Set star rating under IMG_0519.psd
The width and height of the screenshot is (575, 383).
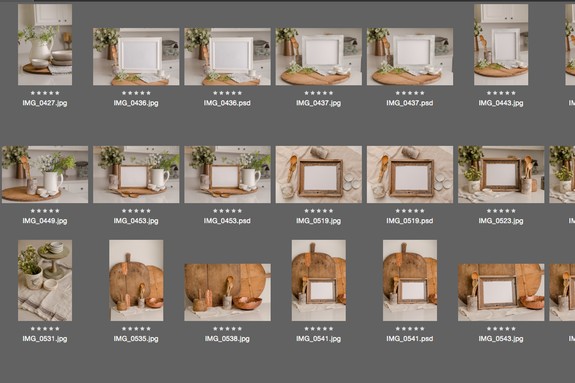[x=410, y=211]
